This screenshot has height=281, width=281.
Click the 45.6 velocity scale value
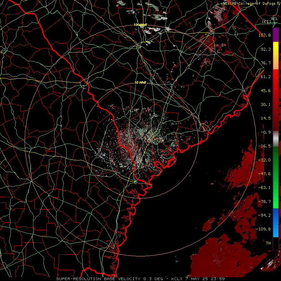tap(266, 91)
